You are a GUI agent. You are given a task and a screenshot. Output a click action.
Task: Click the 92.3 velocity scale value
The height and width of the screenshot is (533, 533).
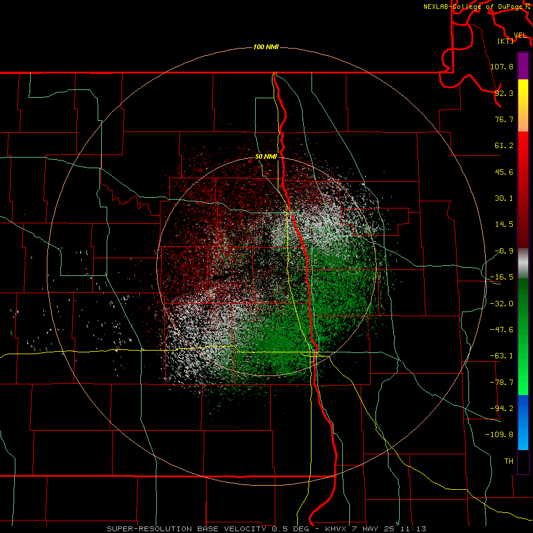(504, 93)
